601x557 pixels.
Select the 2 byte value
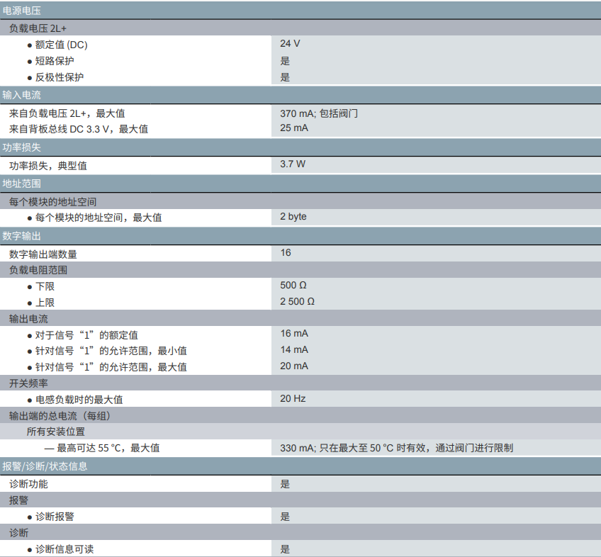[x=293, y=217]
